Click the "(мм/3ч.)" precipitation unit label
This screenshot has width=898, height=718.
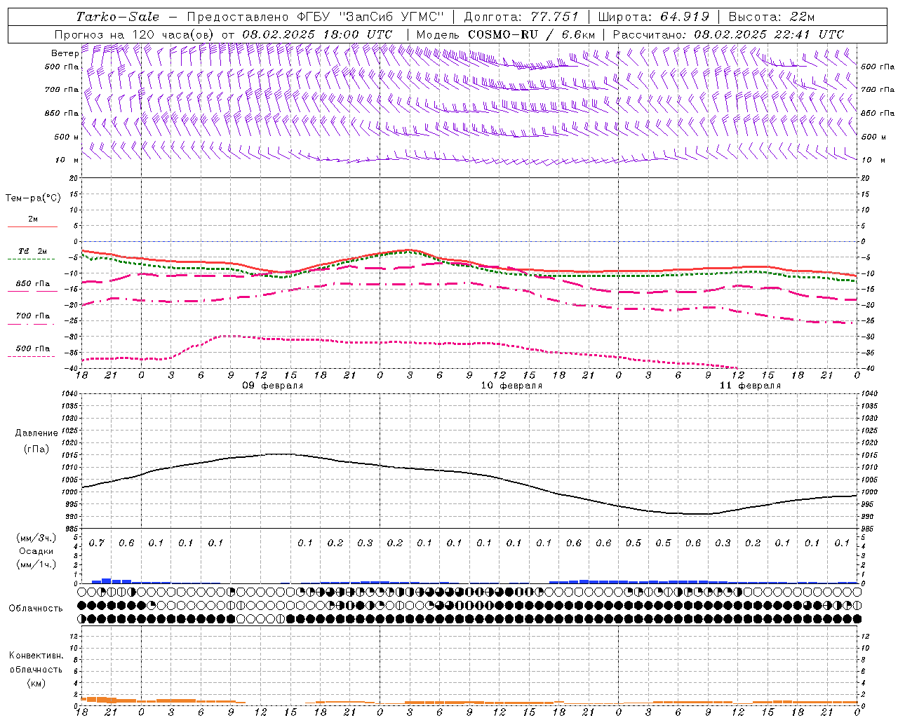point(36,538)
